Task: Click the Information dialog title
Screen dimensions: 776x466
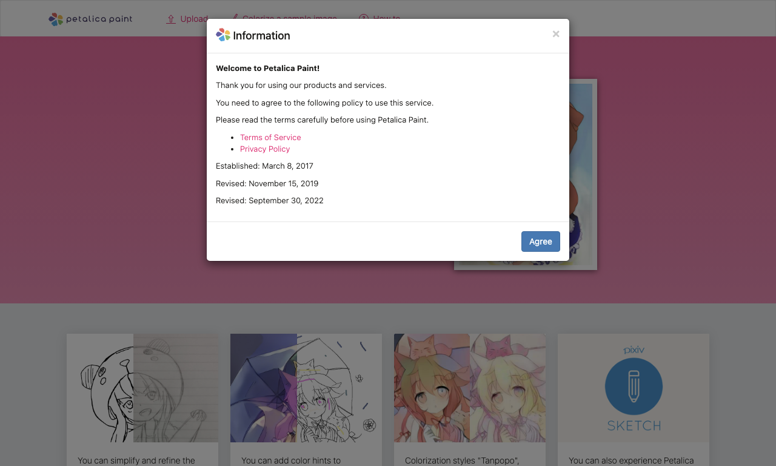Action: 261,36
